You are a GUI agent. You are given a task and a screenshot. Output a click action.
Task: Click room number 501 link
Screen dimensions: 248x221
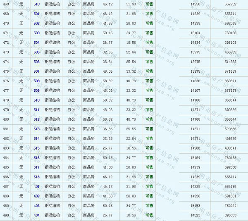coord(37,14)
